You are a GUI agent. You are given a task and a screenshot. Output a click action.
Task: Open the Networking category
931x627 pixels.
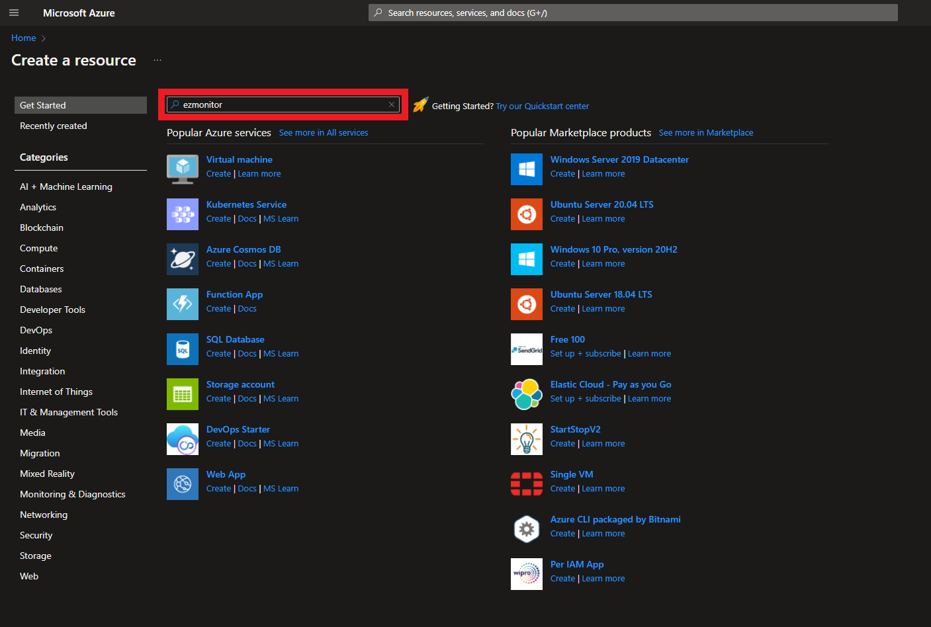[x=44, y=515]
